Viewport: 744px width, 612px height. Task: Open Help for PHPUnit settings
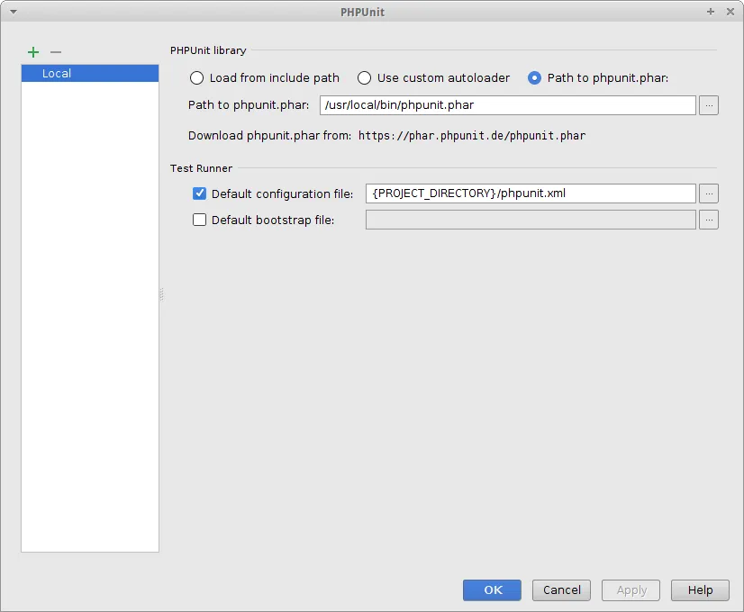click(700, 590)
